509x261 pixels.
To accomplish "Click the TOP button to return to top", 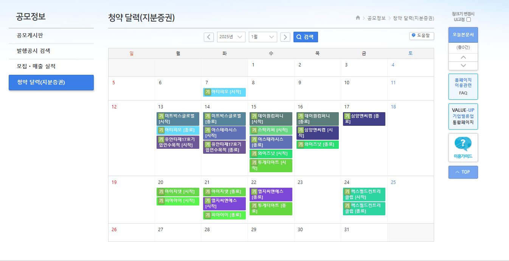I will pyautogui.click(x=463, y=172).
